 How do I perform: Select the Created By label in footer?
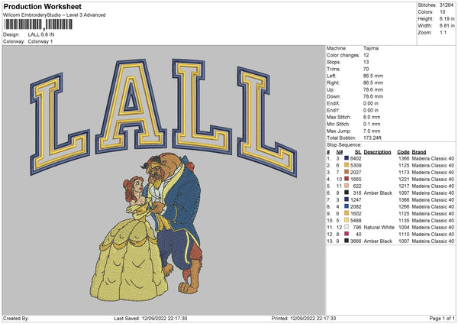click(x=16, y=318)
